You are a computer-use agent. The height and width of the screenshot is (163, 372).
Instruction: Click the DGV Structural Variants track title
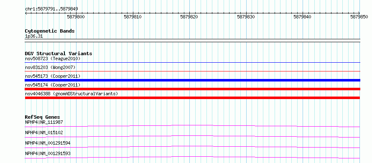coord(59,53)
